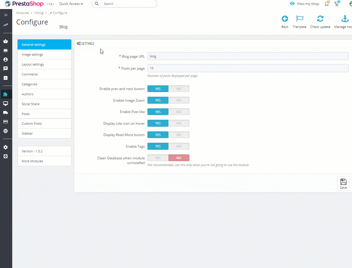Select YES for Enable Tags
Screen dimensions: 352x268
point(158,146)
